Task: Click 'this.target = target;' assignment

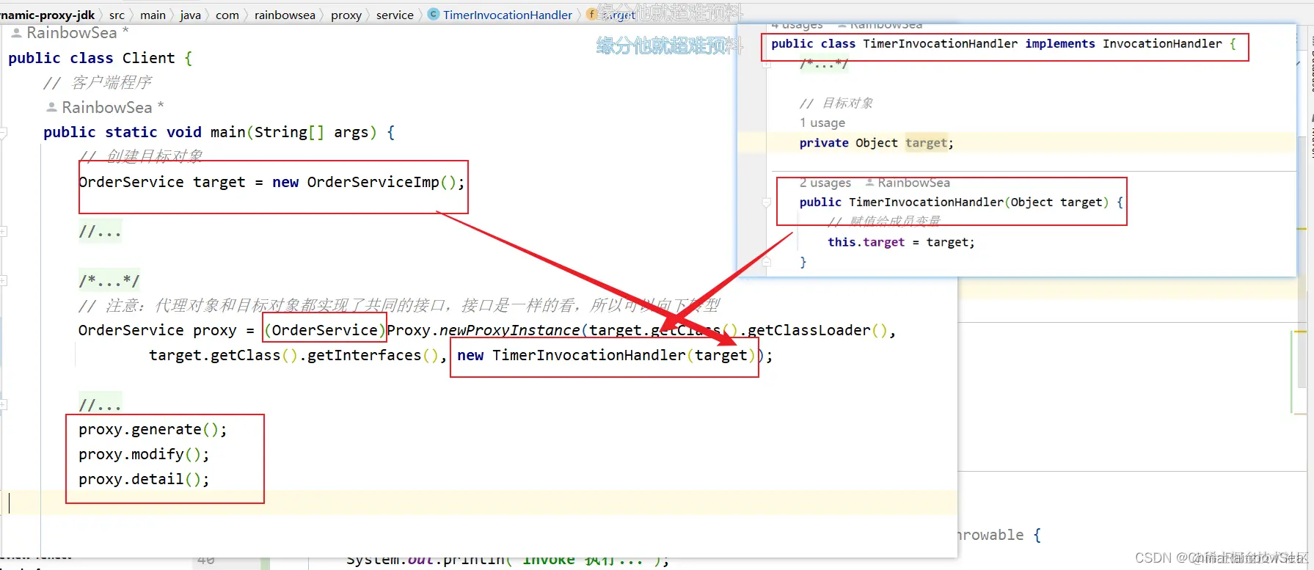Action: tap(901, 242)
